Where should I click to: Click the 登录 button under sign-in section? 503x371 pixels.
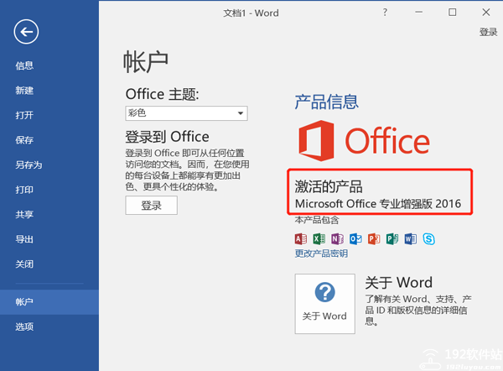(152, 206)
